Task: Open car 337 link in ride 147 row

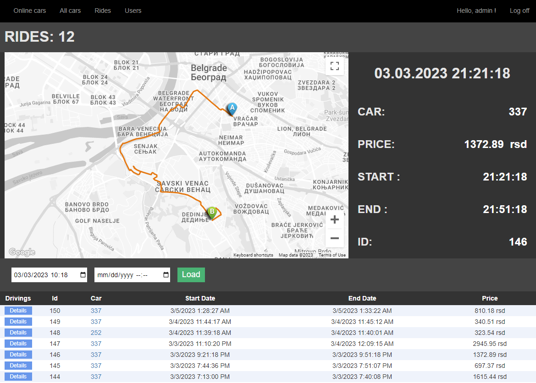Action: pos(96,343)
